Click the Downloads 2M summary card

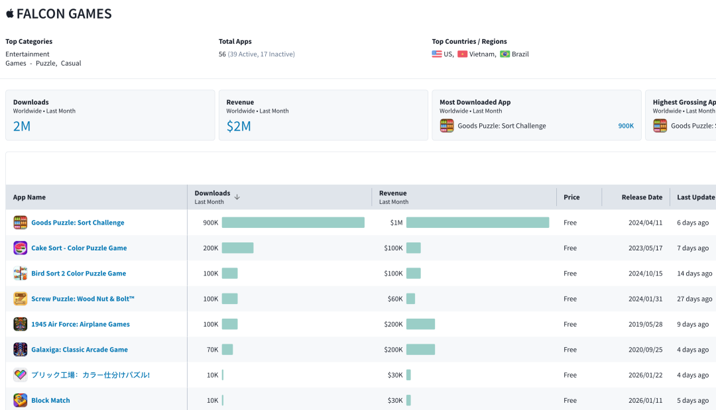(x=110, y=115)
